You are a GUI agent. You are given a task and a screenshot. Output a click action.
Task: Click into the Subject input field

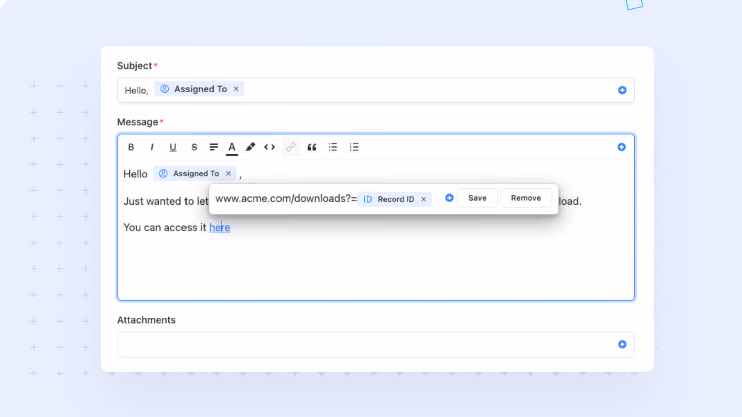point(376,90)
